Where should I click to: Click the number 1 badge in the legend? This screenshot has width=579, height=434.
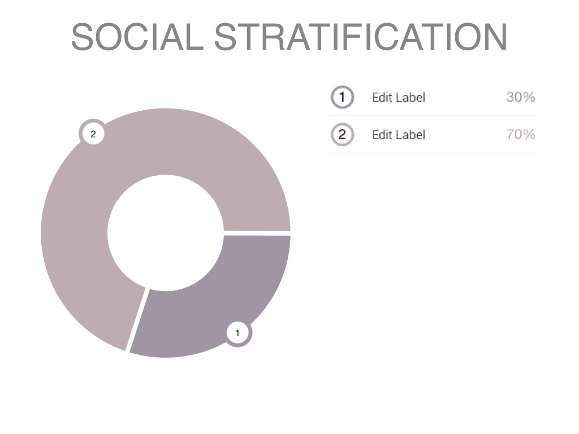(x=342, y=97)
